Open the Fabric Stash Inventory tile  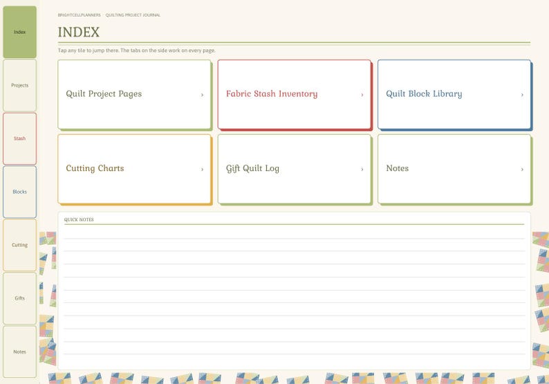point(294,94)
